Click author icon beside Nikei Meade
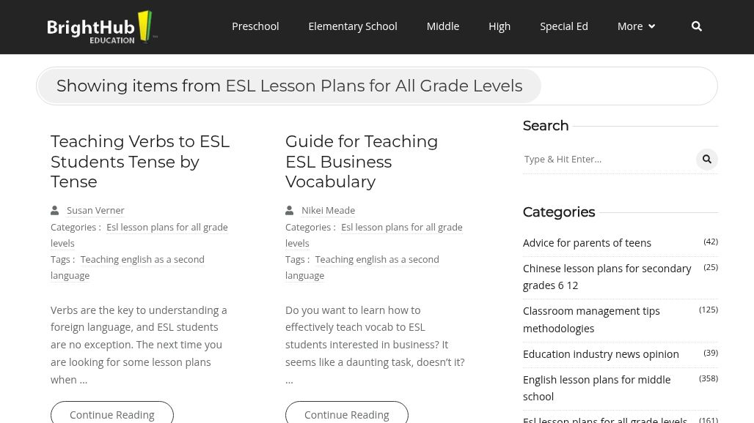The width and height of the screenshot is (754, 423). [290, 210]
